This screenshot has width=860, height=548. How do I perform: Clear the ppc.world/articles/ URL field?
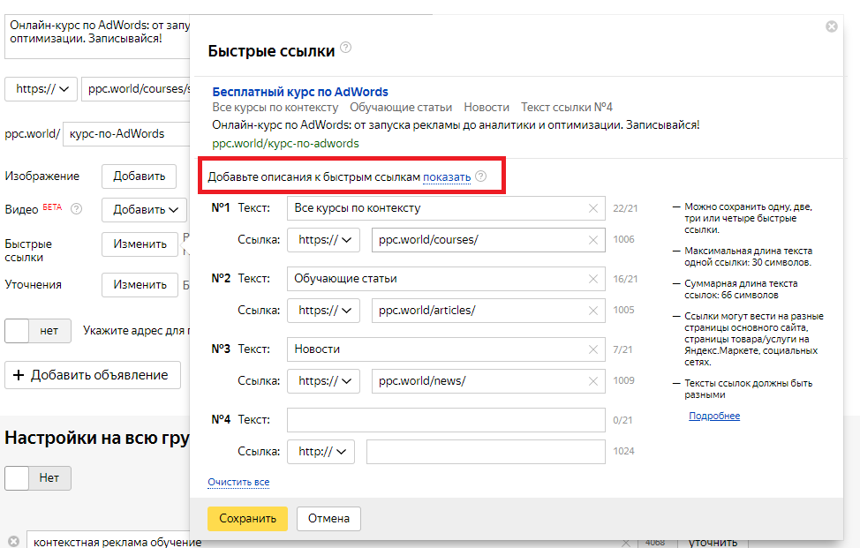(x=593, y=311)
